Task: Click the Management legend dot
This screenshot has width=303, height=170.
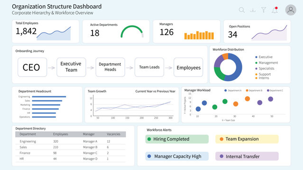Action: pyautogui.click(x=256, y=63)
